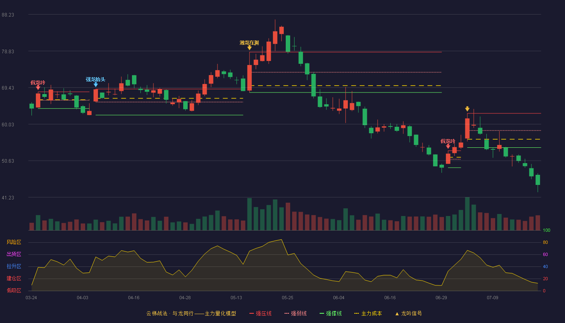The height and width of the screenshot is (323, 565).
Task: Click the blue 40 indicator scale value
Action: point(545,266)
